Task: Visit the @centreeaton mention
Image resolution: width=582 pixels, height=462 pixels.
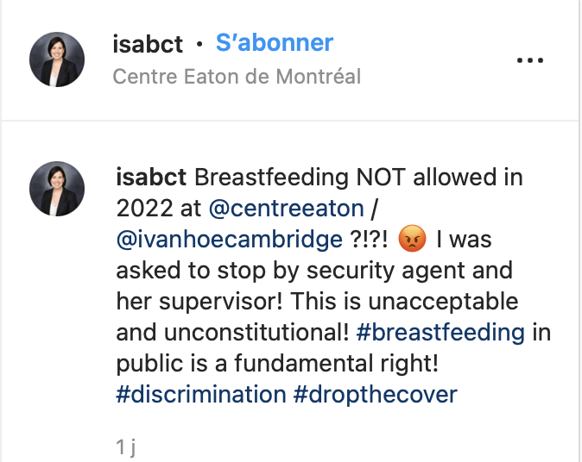Action: [x=287, y=209]
